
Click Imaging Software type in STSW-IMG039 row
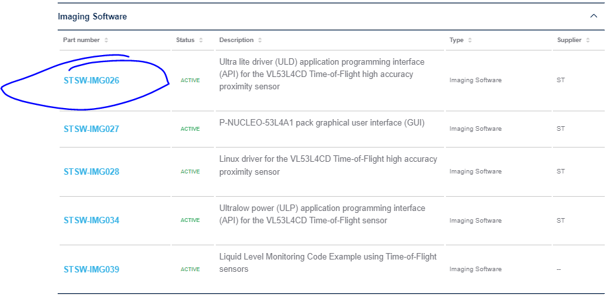pos(475,269)
